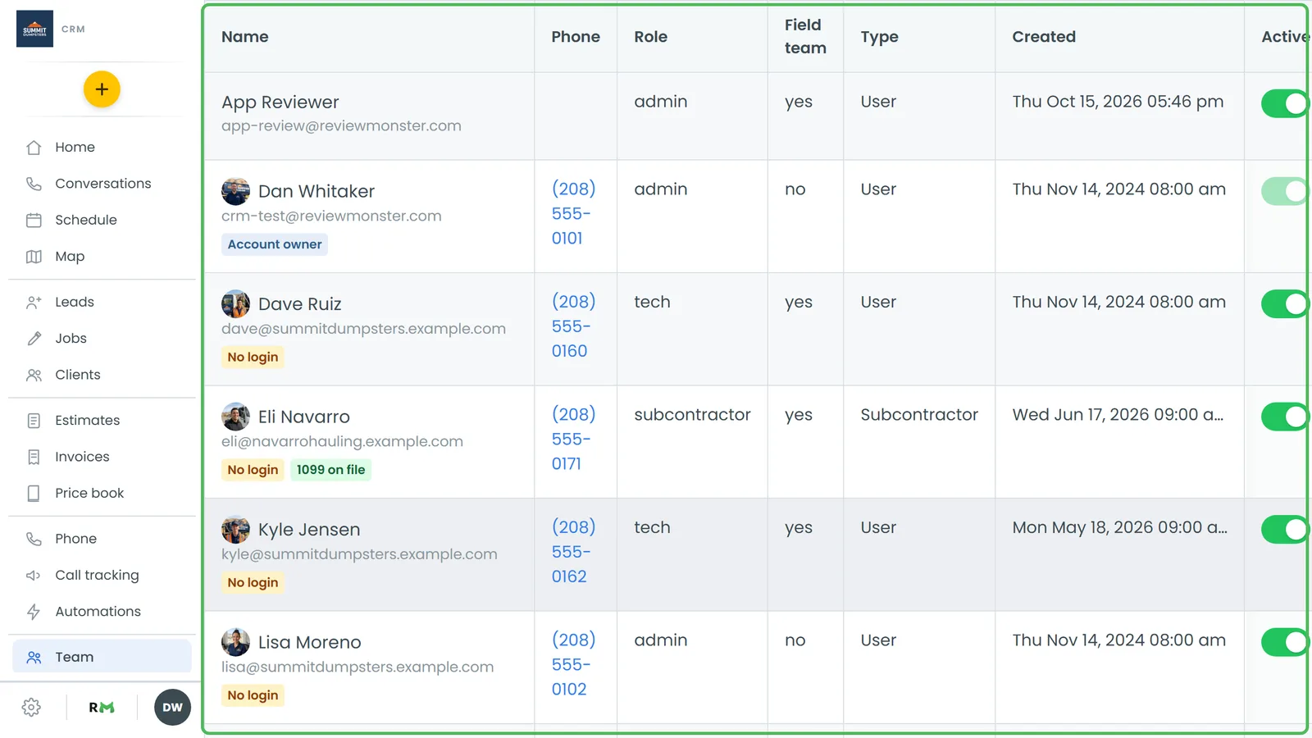
Task: Call Kyle Jensen at (208) 555-0162
Action: click(x=573, y=552)
